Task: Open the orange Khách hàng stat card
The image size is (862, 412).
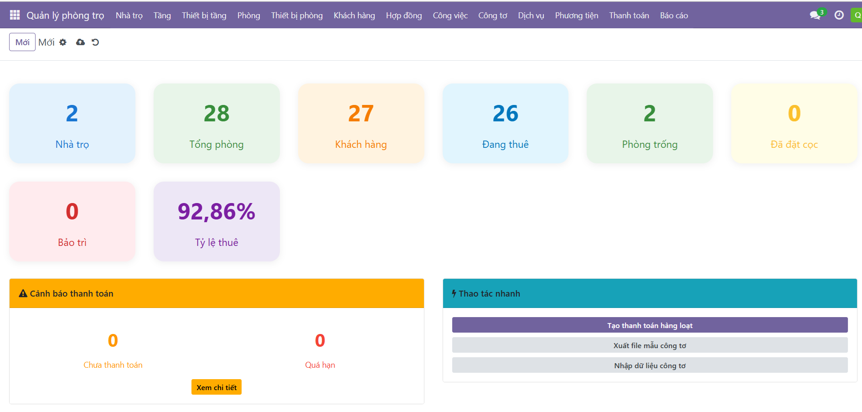Action: tap(361, 123)
